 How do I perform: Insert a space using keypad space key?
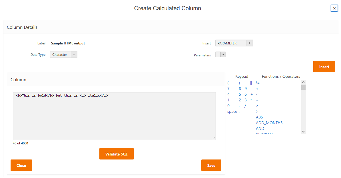coord(232,111)
